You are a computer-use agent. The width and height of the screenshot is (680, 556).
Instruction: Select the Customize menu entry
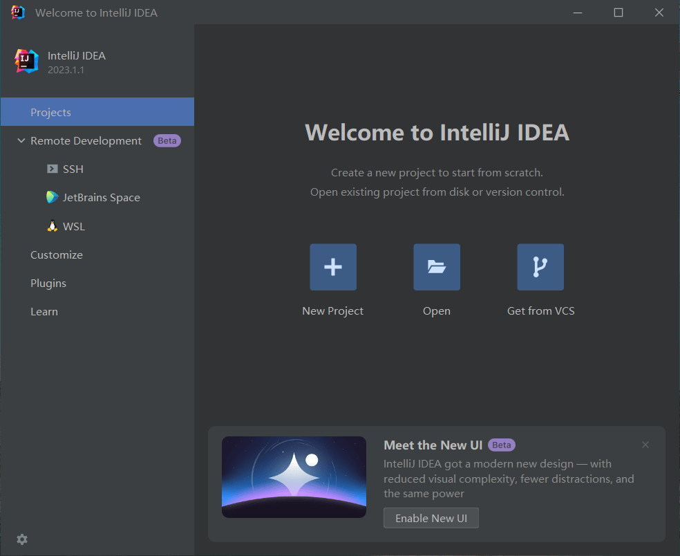point(57,254)
